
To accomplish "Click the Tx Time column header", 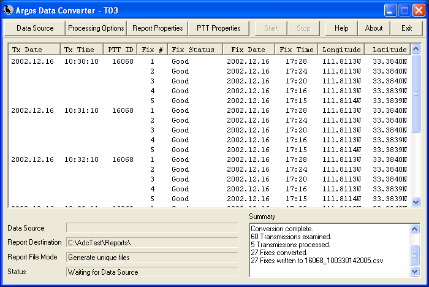I will 82,50.
